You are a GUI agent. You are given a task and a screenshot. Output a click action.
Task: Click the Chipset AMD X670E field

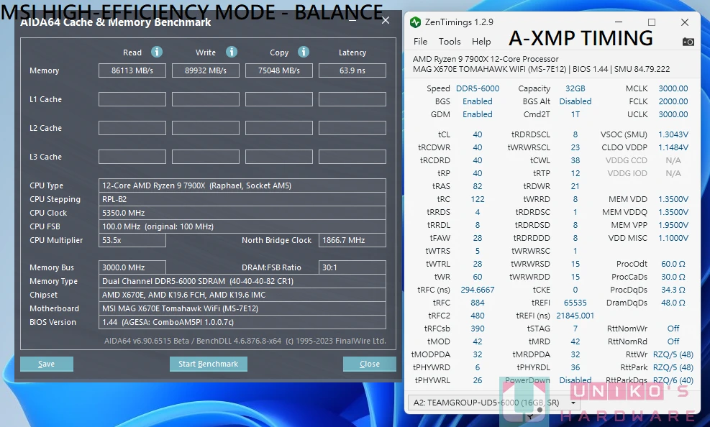click(x=242, y=295)
